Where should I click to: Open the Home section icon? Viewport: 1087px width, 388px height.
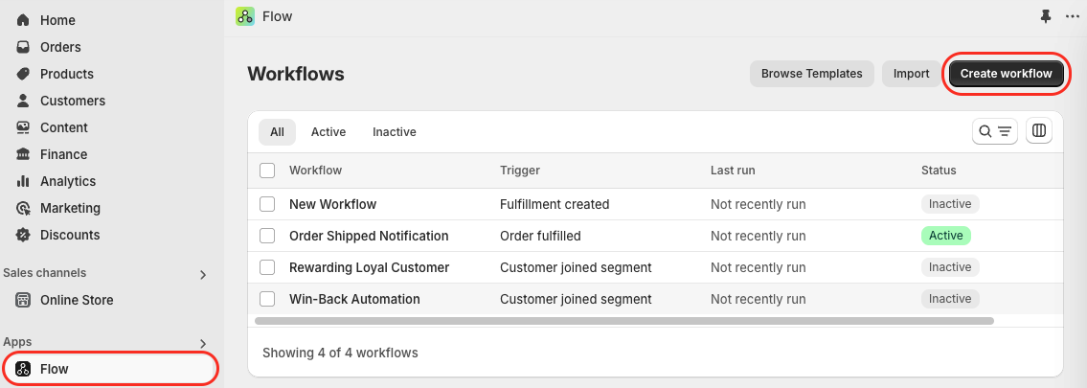point(23,20)
